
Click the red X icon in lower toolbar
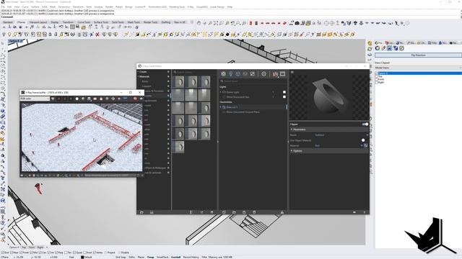[97, 35]
